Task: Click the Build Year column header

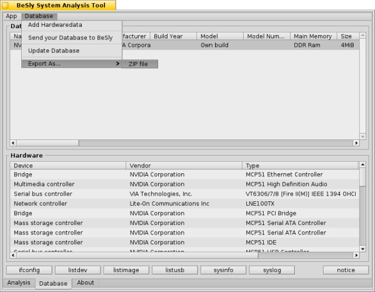Action: click(174, 37)
